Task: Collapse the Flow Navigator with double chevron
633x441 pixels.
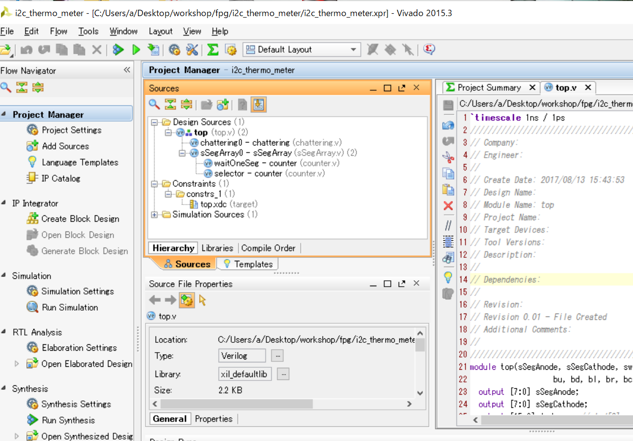Action: coord(127,70)
